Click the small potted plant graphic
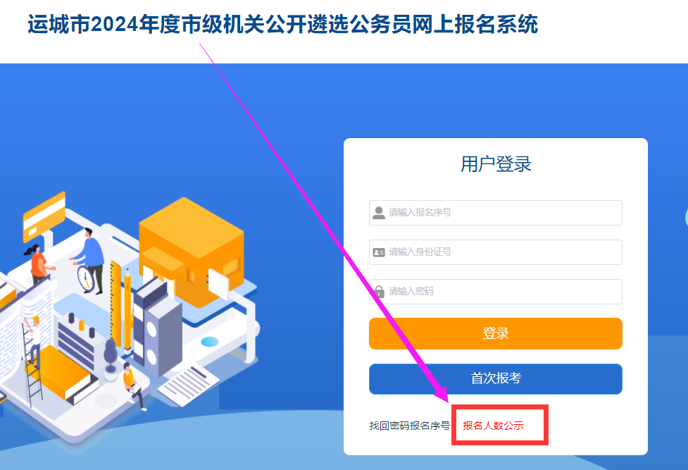This screenshot has height=470, width=688. (110, 359)
